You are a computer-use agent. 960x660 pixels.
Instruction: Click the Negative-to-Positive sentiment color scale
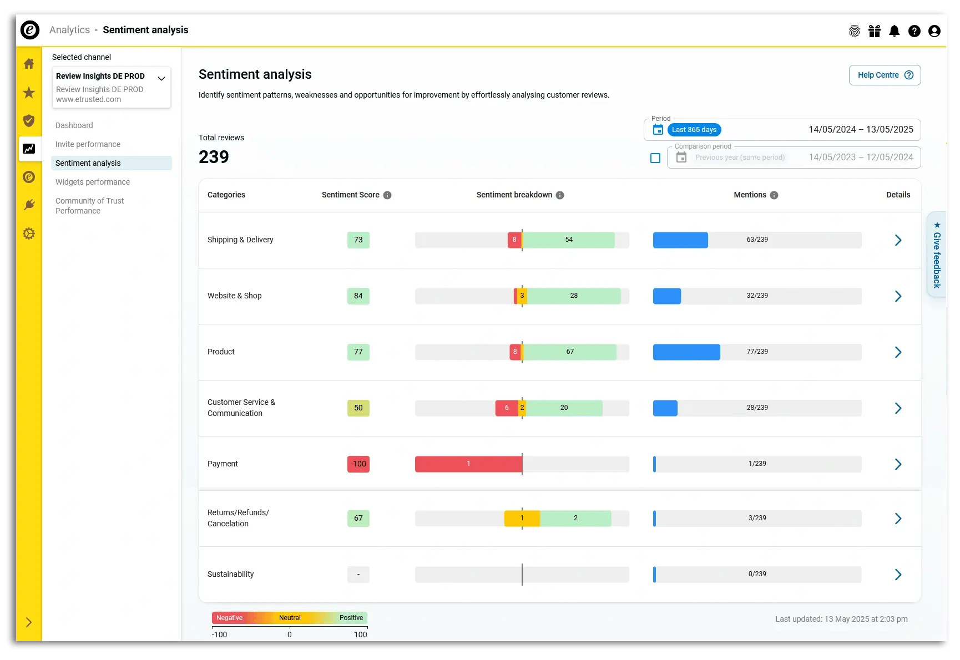click(290, 617)
